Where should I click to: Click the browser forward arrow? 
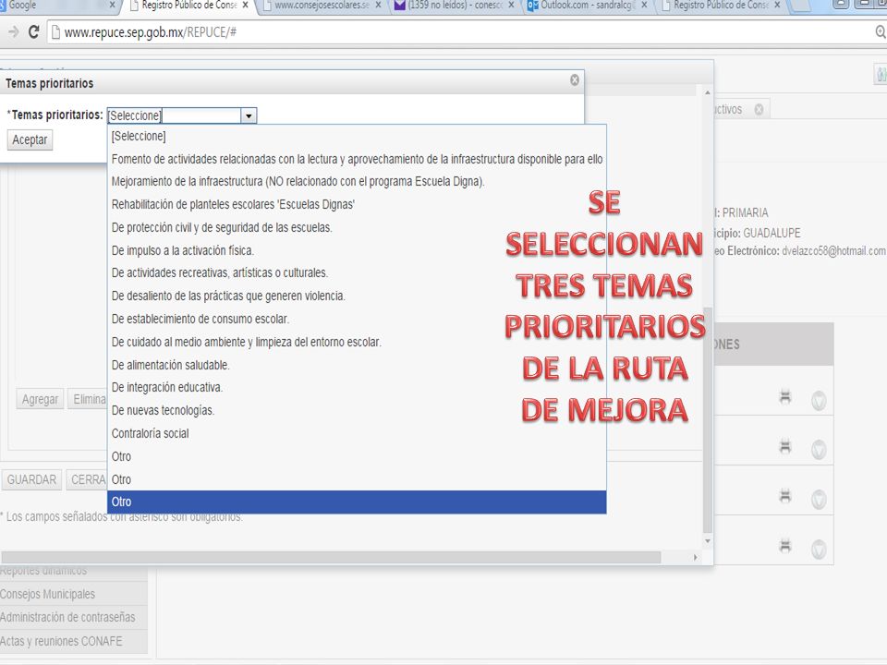(13, 32)
